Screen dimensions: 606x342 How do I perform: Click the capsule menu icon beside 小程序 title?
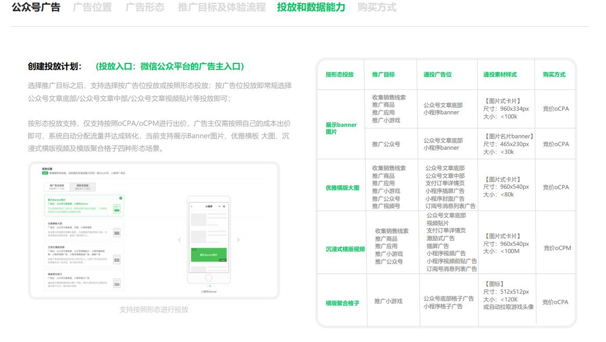tap(219, 206)
